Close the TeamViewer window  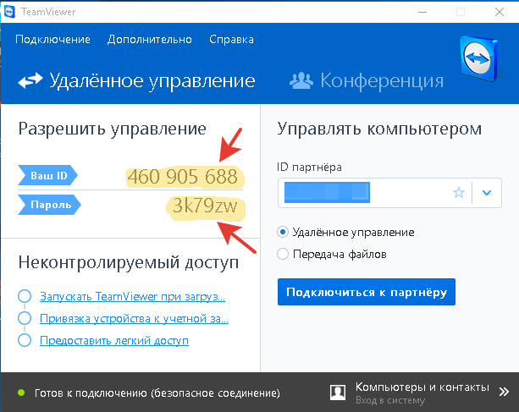point(500,12)
